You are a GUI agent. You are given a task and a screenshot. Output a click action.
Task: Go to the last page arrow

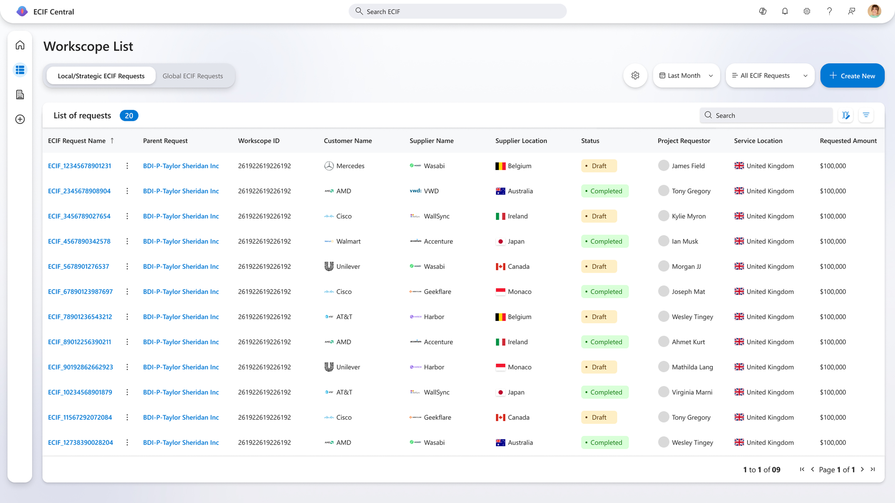tap(872, 470)
